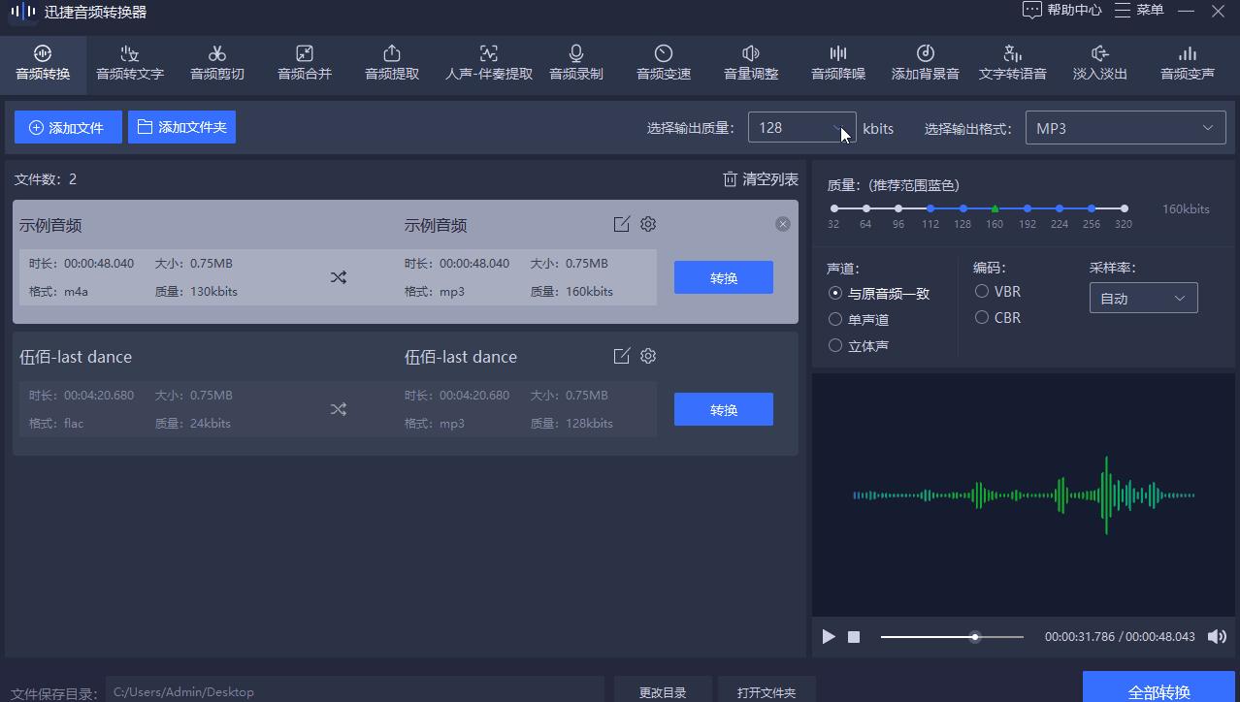The width and height of the screenshot is (1240, 702).
Task: Open the 音频变速 tool
Action: tap(664, 63)
